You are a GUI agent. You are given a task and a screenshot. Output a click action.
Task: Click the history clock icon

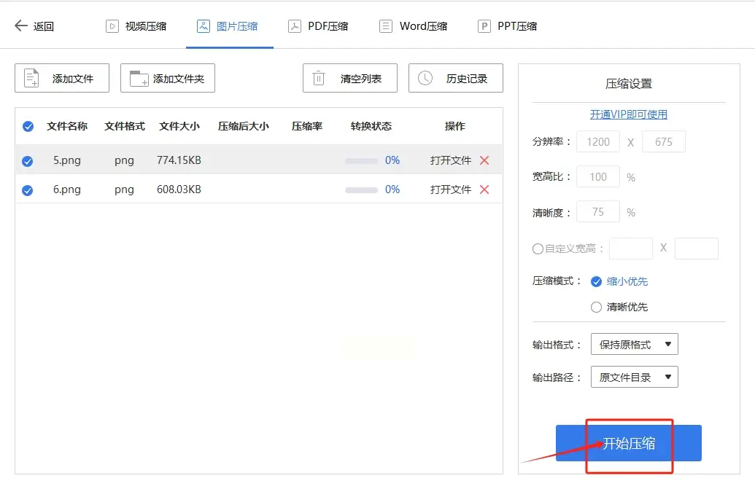425,78
